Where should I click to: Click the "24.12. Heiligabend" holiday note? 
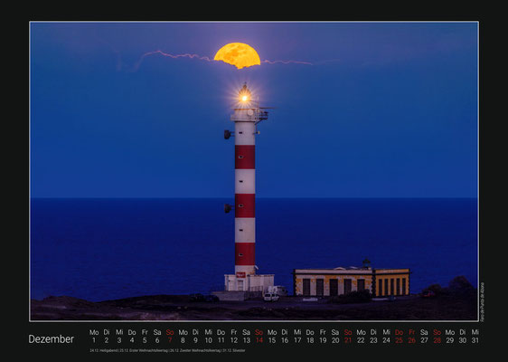(x=104, y=350)
